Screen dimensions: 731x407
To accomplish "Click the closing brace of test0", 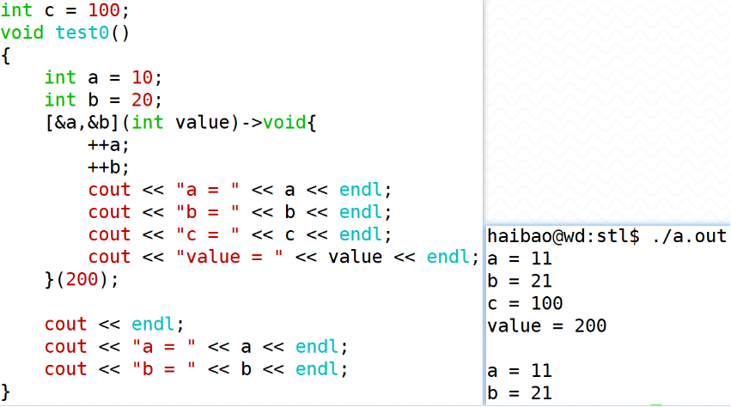I will tap(6, 392).
